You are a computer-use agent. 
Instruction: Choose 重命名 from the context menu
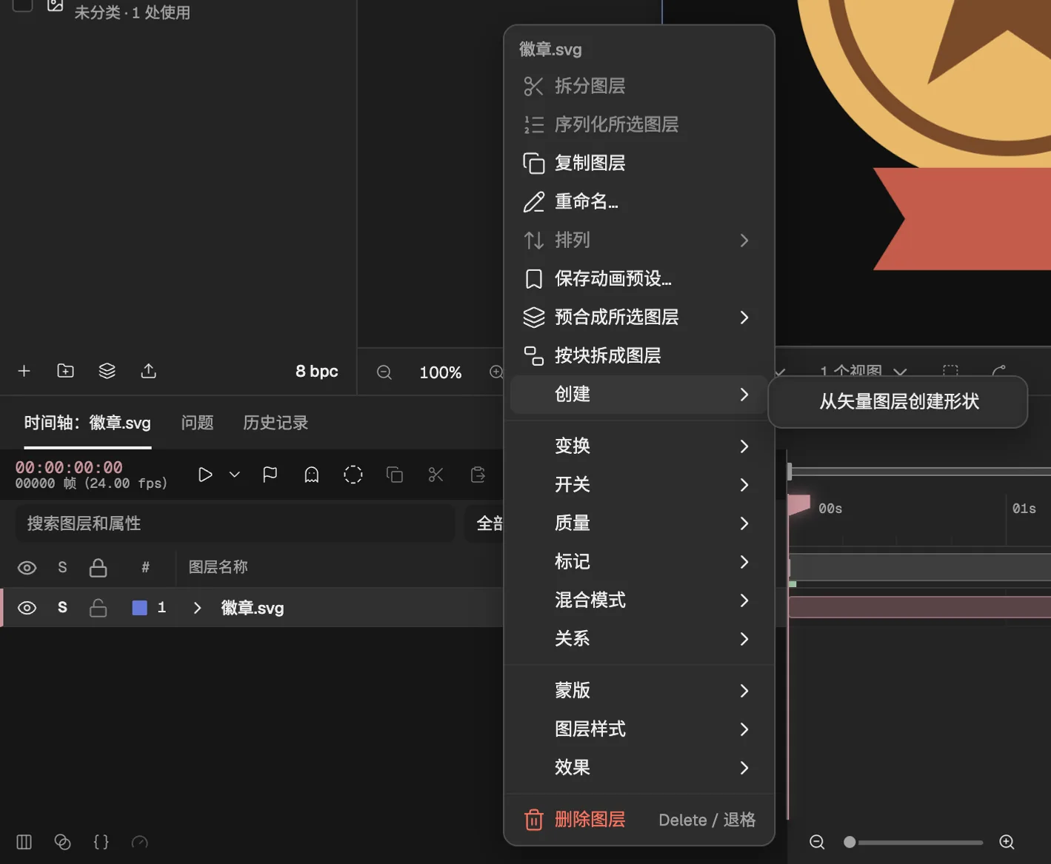638,201
